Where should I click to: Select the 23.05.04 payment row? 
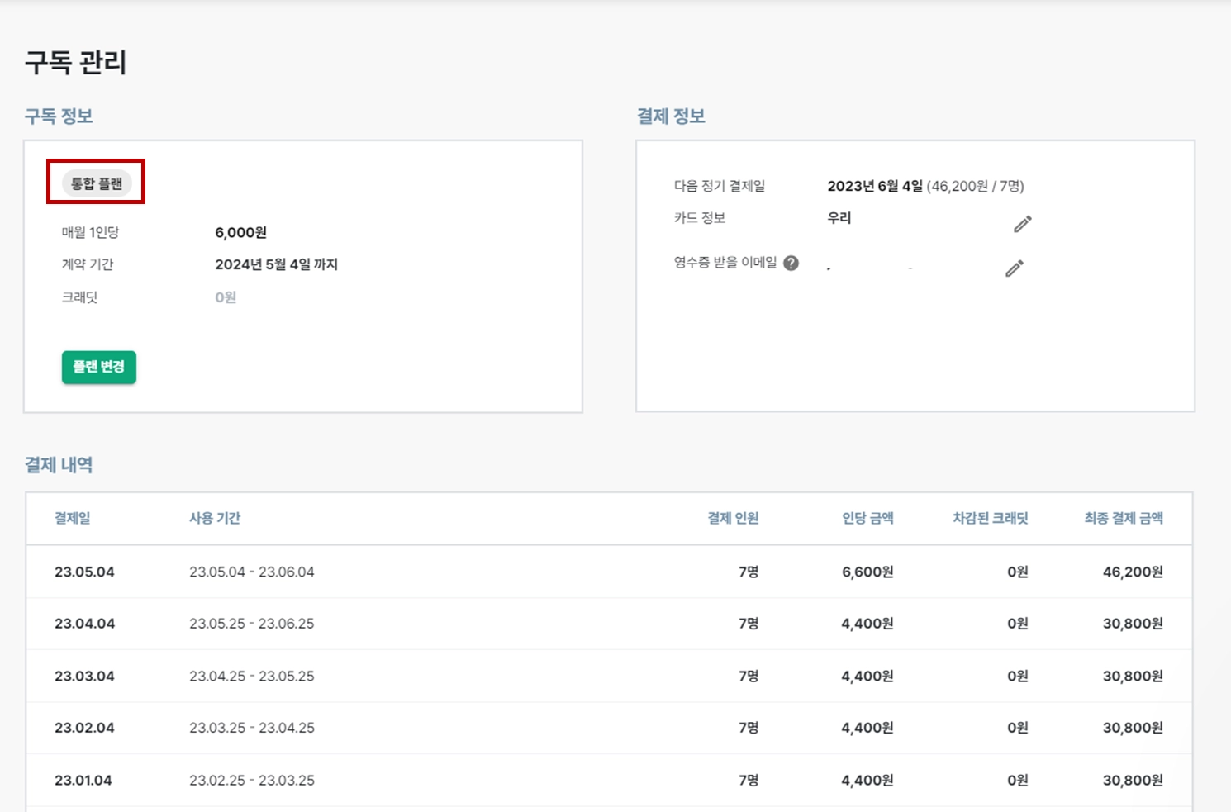(609, 572)
